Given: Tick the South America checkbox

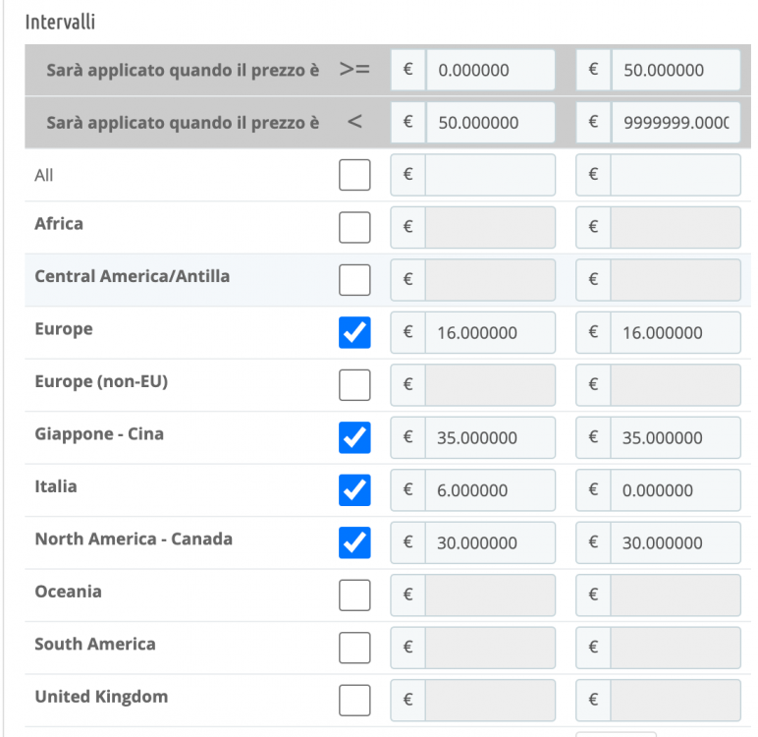Looking at the screenshot, I should (x=354, y=648).
